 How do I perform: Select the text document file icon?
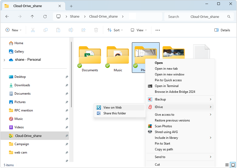tap(201, 52)
